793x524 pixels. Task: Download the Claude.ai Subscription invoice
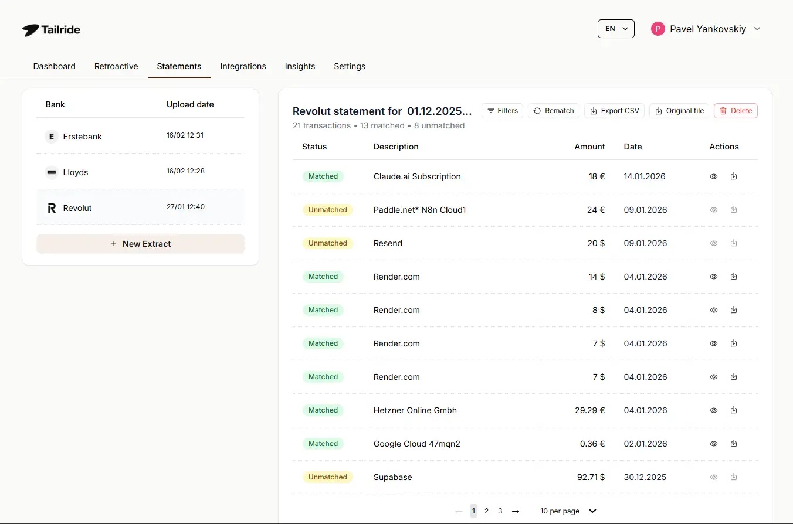734,176
